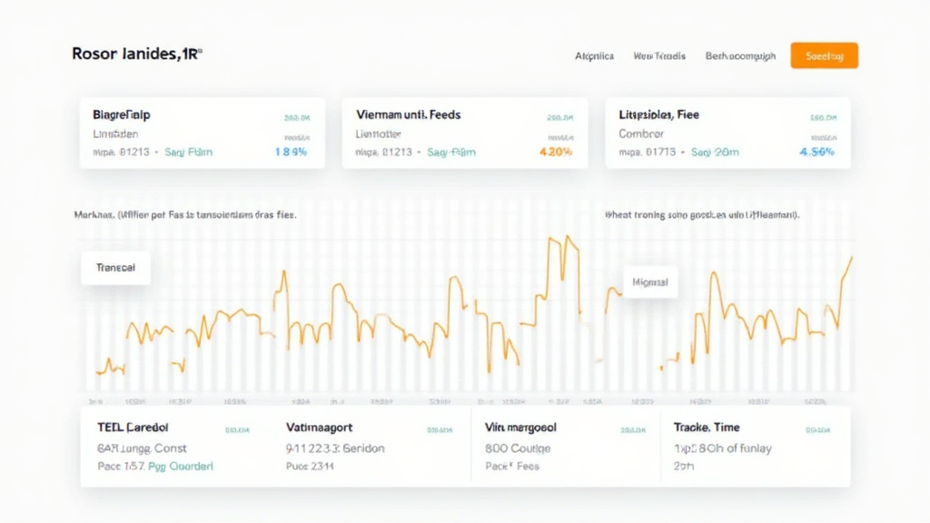Click the blue 4.56% value
The image size is (930, 523).
click(x=816, y=153)
